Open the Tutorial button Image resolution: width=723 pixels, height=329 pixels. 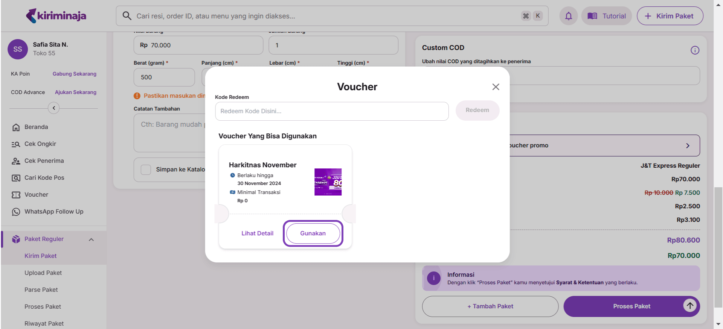(607, 16)
